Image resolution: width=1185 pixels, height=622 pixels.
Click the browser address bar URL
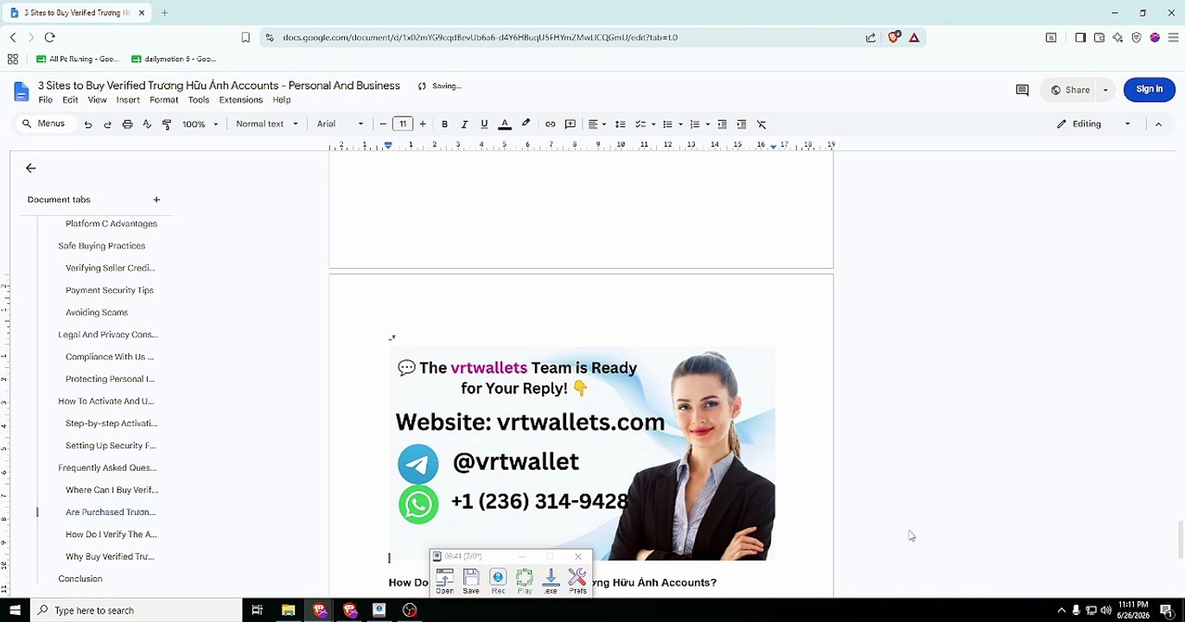click(x=480, y=37)
